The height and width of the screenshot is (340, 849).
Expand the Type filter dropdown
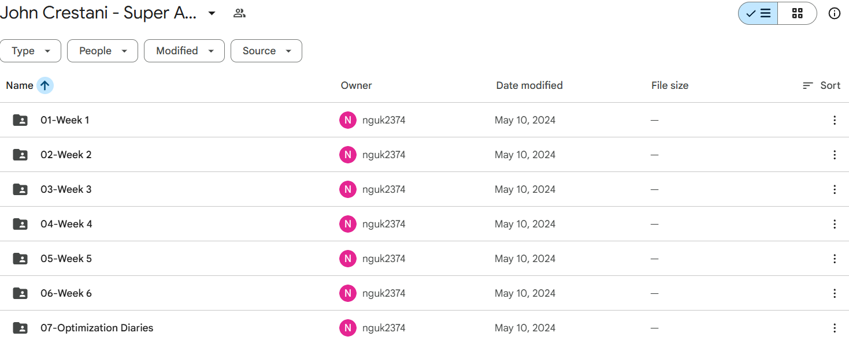click(x=31, y=51)
